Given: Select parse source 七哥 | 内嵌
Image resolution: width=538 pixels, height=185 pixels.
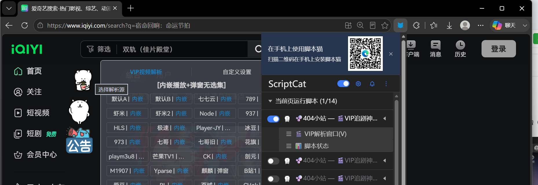Looking at the screenshot, I should [171, 142].
